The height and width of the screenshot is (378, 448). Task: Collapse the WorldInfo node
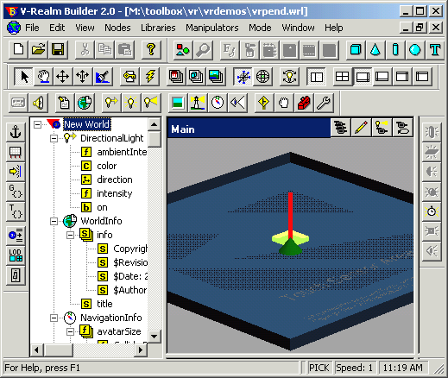pos(54,221)
